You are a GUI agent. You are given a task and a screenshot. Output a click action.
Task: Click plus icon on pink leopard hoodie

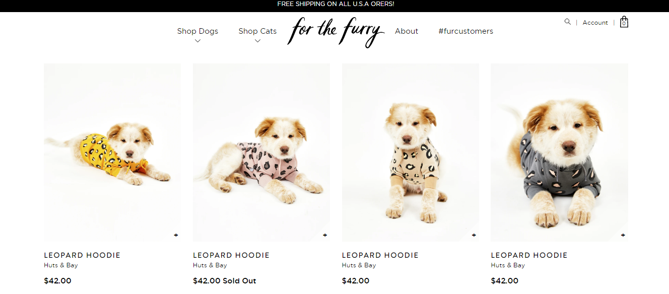click(x=325, y=235)
